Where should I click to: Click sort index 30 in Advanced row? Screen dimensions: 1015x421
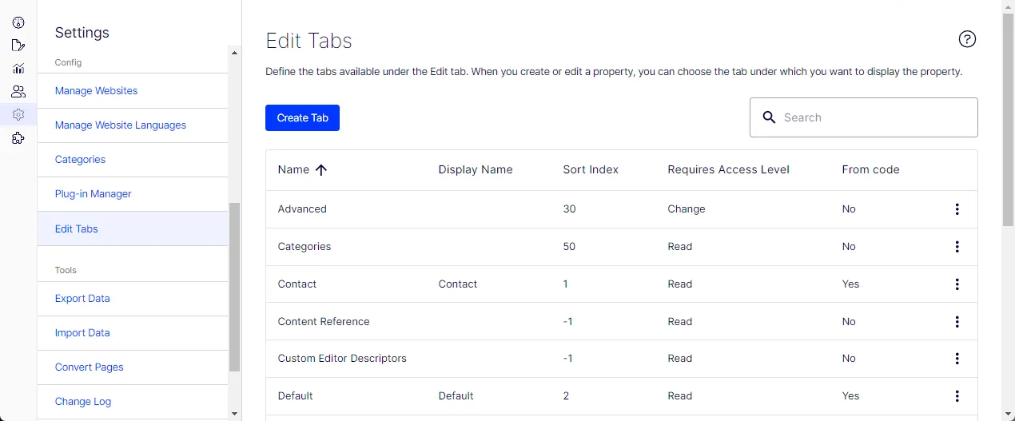tap(569, 209)
